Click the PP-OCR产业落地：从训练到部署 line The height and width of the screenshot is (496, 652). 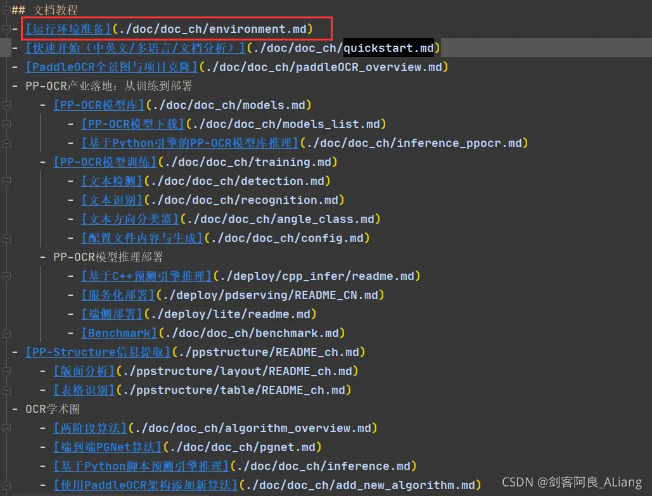pyautogui.click(x=108, y=86)
